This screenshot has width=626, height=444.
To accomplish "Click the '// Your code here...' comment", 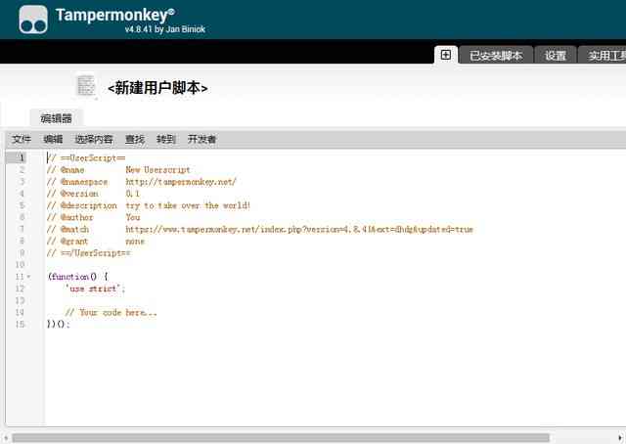I will click(111, 312).
